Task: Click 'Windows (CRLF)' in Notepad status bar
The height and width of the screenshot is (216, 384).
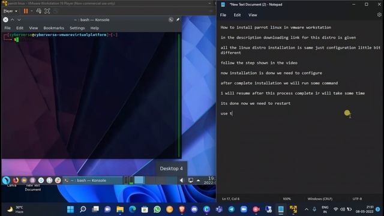Action: click(x=320, y=199)
